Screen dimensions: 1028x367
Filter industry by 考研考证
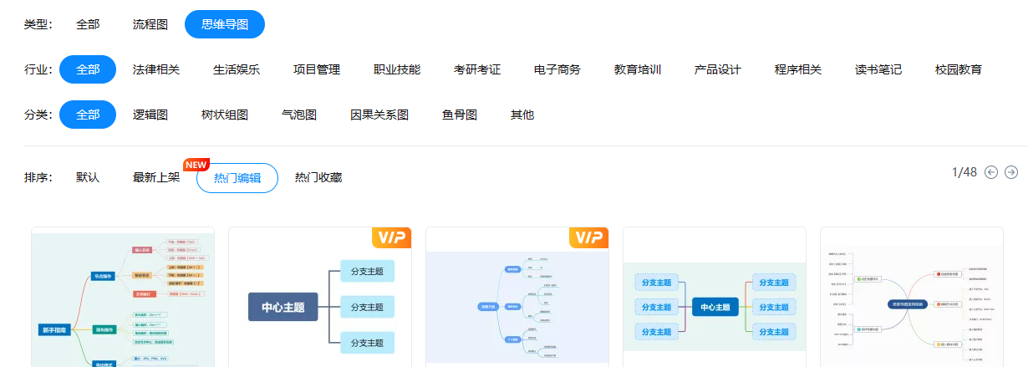point(477,69)
